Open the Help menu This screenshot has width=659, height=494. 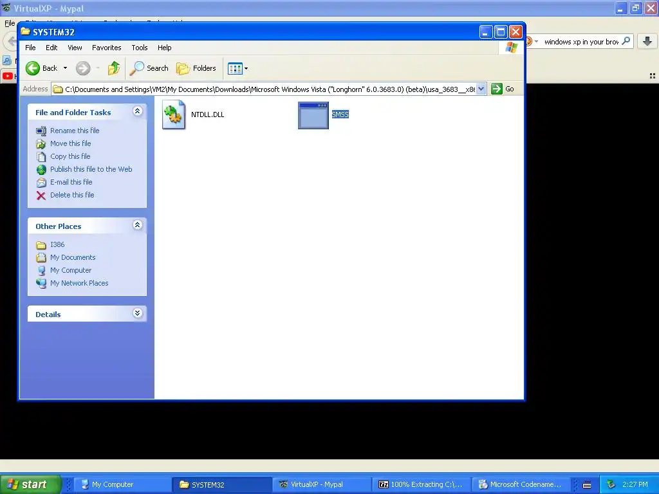(x=164, y=48)
